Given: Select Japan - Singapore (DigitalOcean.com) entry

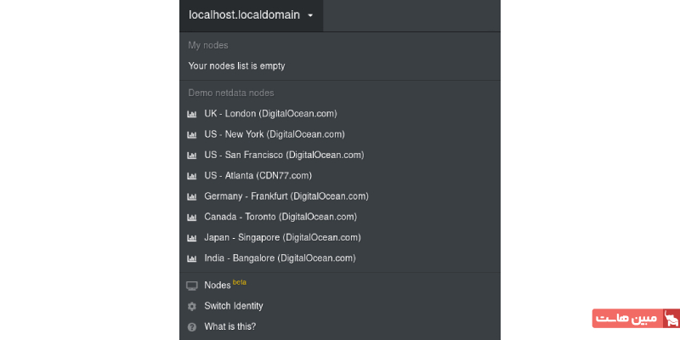Looking at the screenshot, I should coord(282,238).
